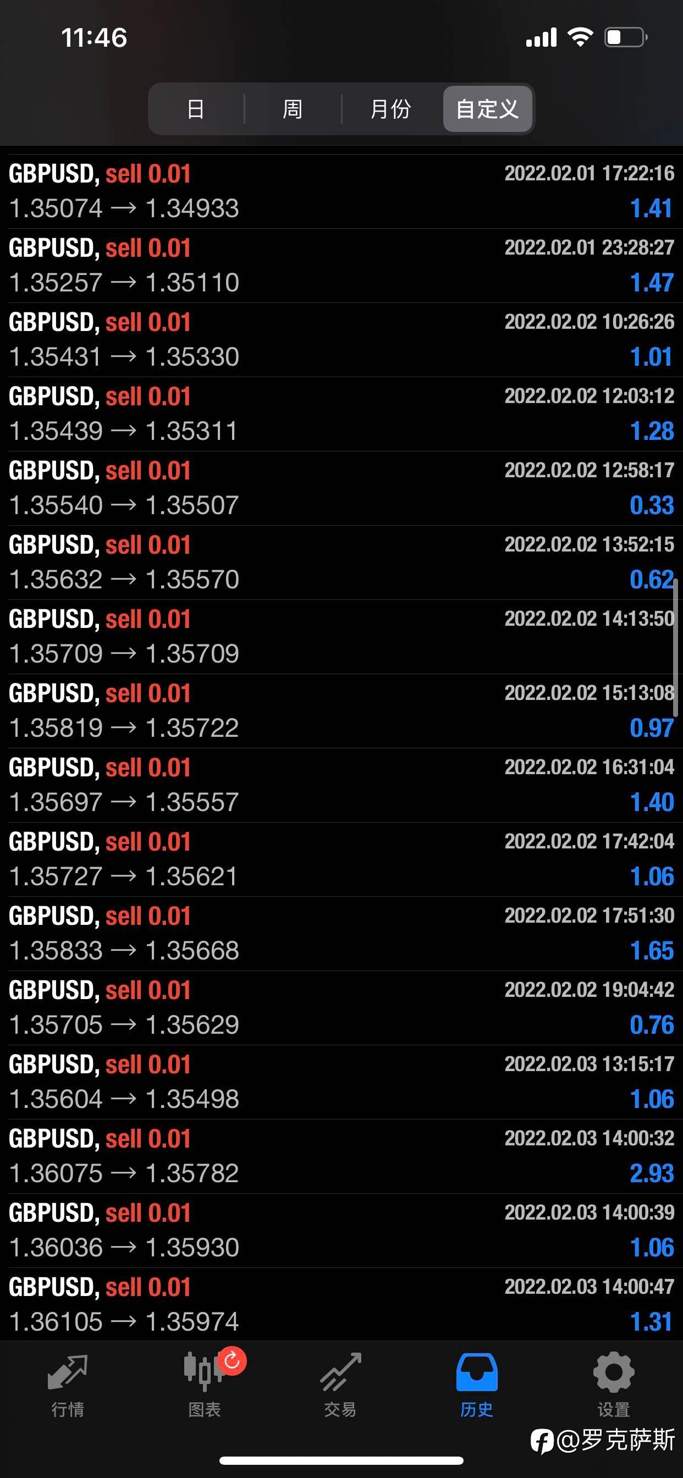Tap price line 1.36036 → 1.35930

tap(124, 1248)
